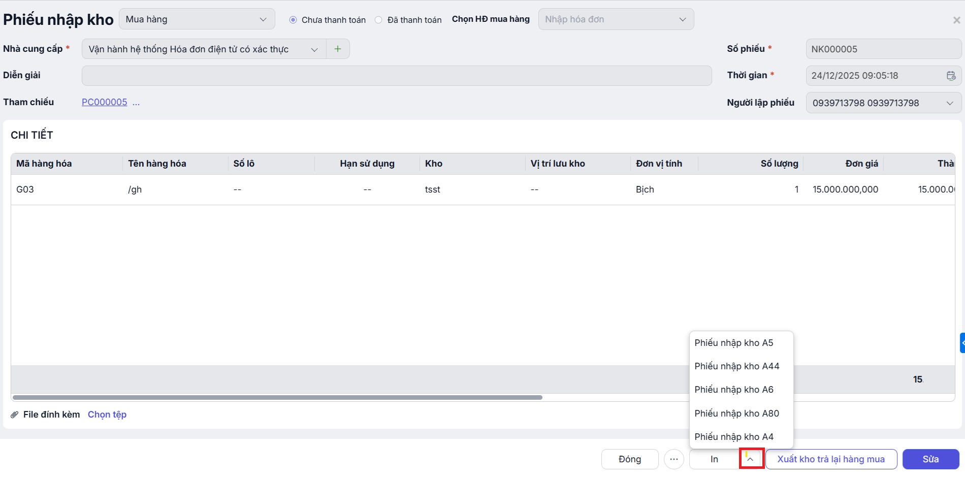Select Đã thanh toán radio button
The height and width of the screenshot is (478, 965).
click(x=378, y=20)
